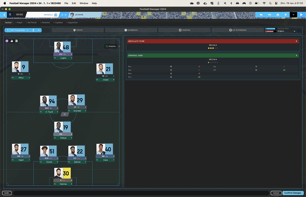This screenshot has height=197, width=306.
Task: Select tactic slot 1
Action: pos(8,30)
